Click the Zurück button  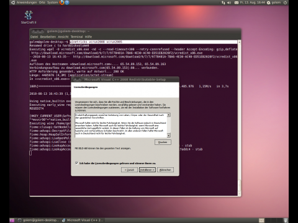[x=129, y=170]
